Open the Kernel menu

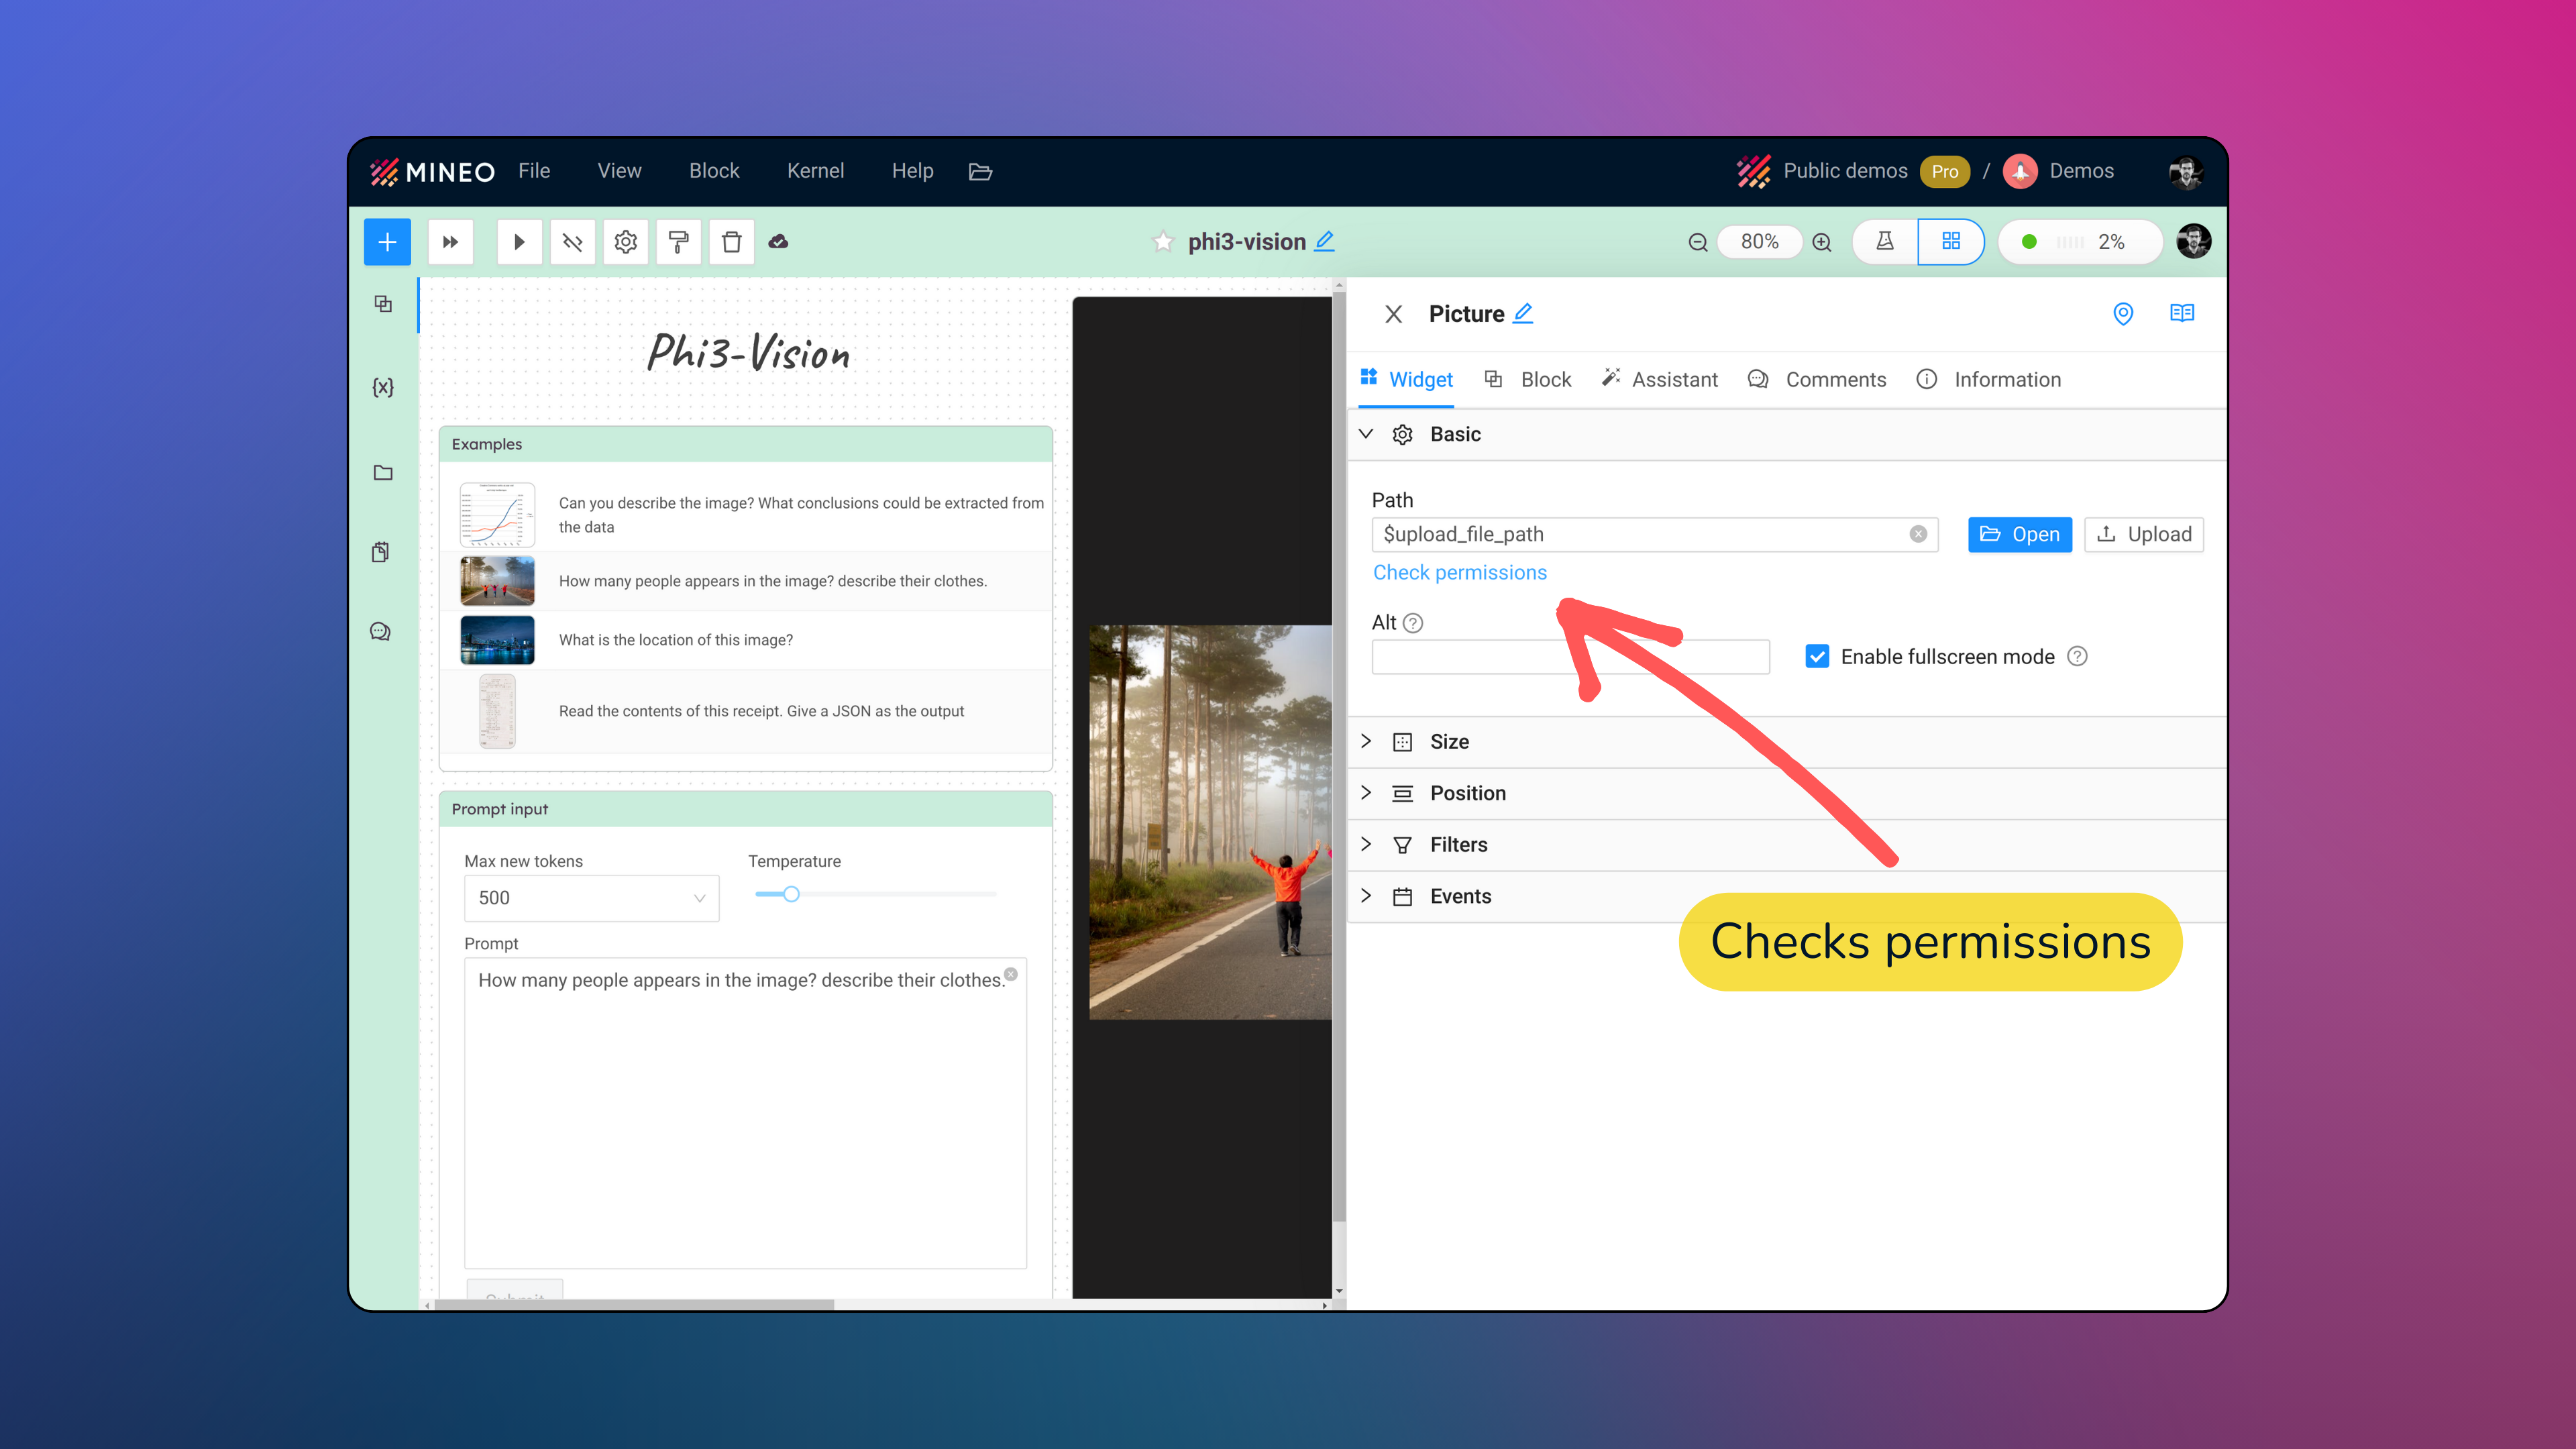point(815,171)
